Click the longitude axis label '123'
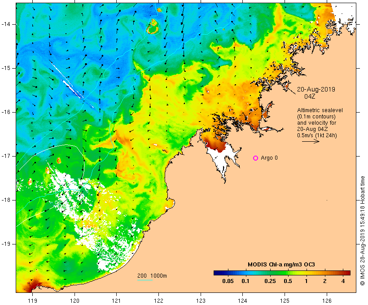 coord(201,301)
